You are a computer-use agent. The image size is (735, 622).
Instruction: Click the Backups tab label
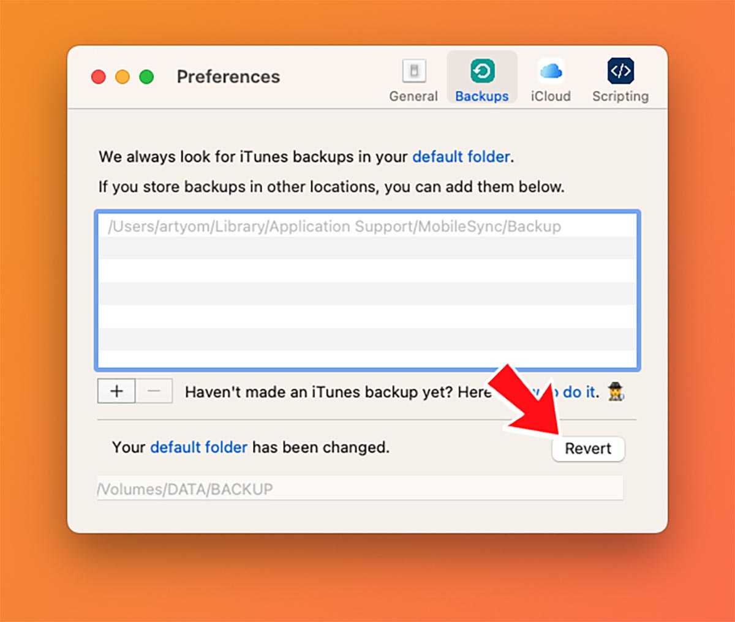point(482,96)
